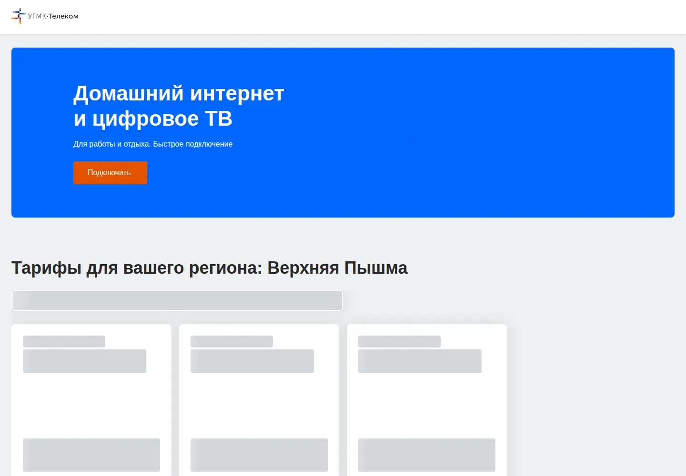
Task: Click the heading Домашний интернет и цифровое ТВ
Action: click(x=179, y=106)
